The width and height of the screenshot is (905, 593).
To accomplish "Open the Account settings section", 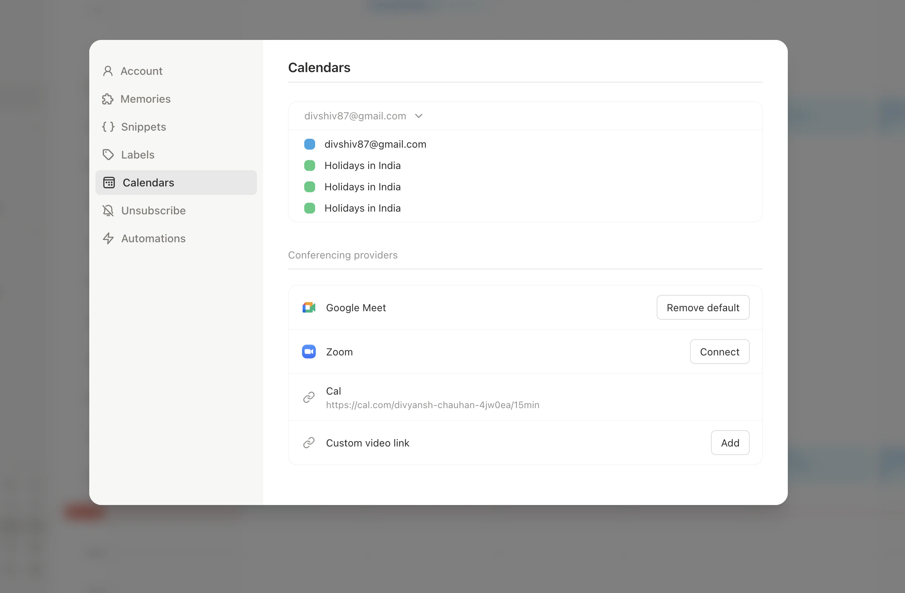I will pyautogui.click(x=176, y=71).
